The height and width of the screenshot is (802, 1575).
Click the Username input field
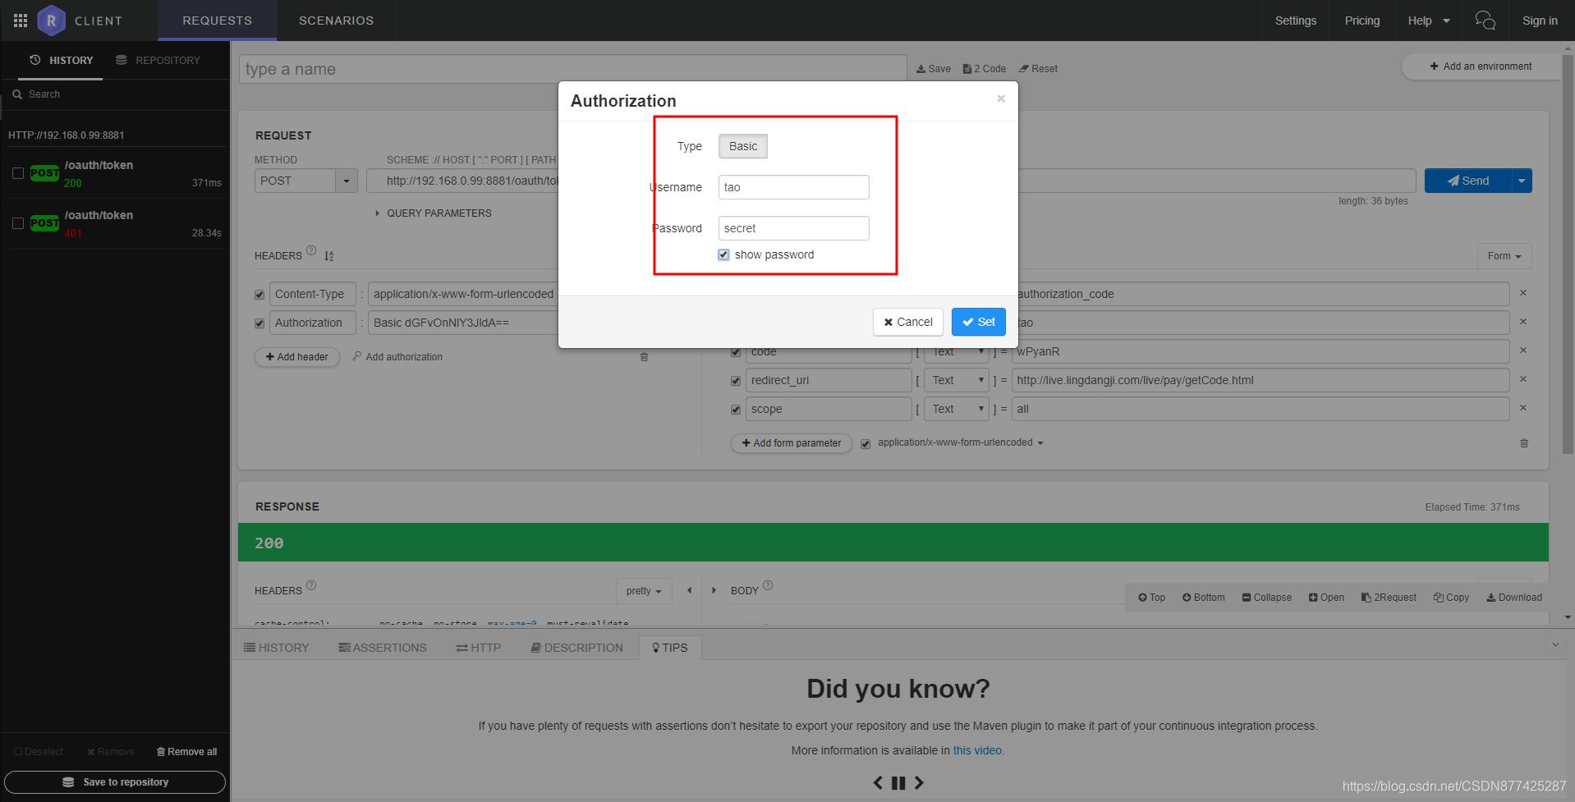(x=794, y=187)
